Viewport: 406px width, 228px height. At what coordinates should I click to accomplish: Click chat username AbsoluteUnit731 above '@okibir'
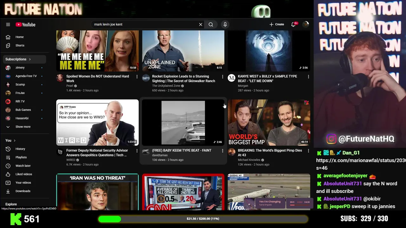click(343, 199)
